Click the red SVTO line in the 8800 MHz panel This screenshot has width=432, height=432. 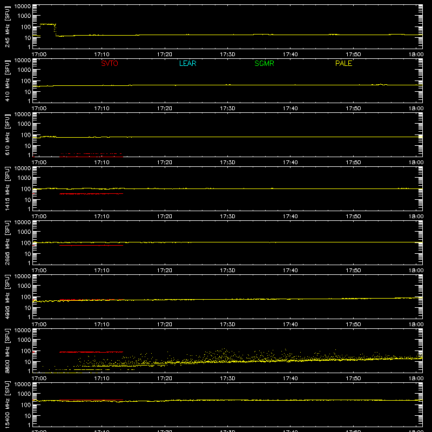tap(91, 352)
